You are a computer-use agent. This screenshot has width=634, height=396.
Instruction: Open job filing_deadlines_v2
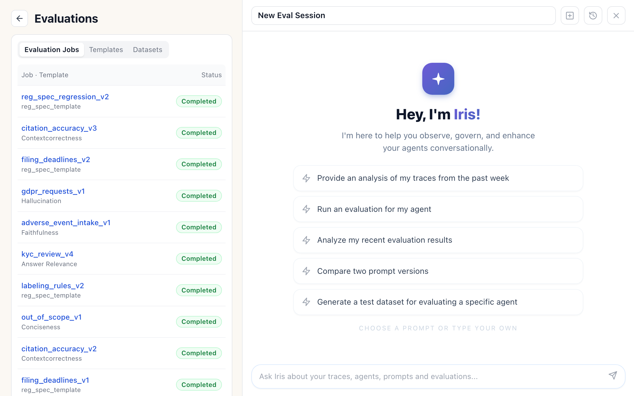tap(56, 160)
